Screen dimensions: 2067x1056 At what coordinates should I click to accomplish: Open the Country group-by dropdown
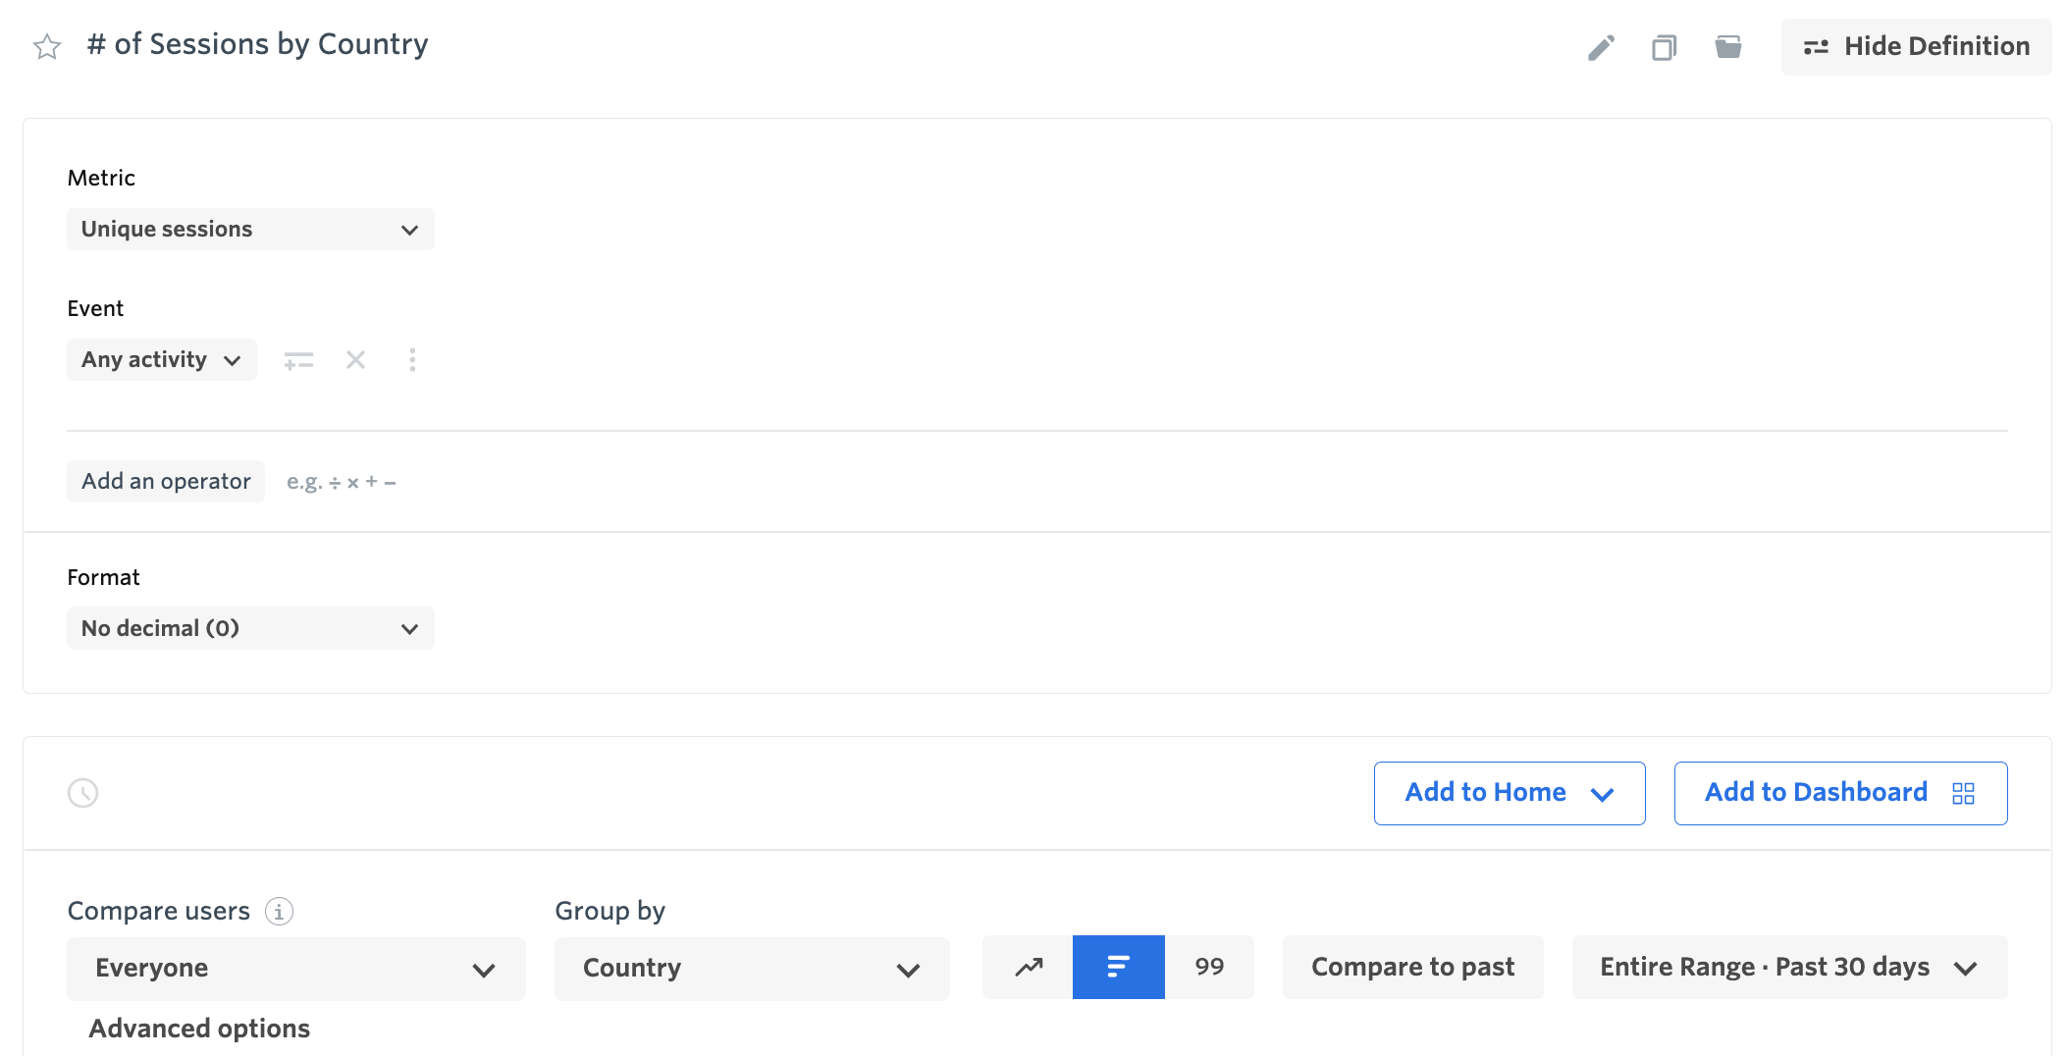pyautogui.click(x=752, y=969)
